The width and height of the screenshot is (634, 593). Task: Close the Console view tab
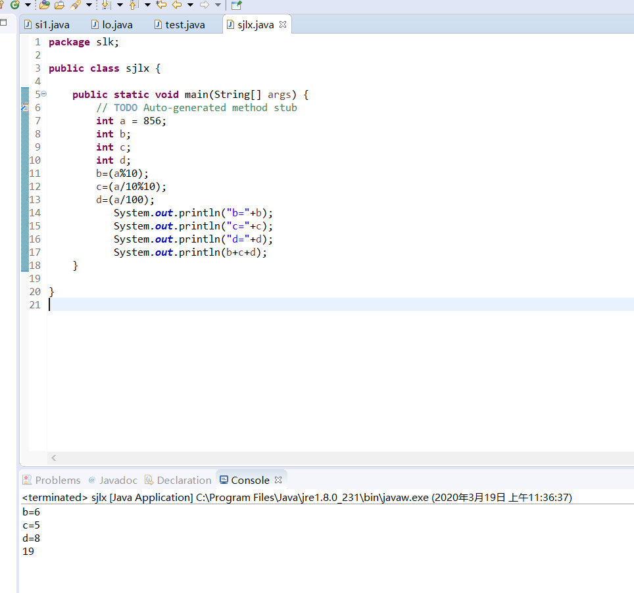point(278,480)
